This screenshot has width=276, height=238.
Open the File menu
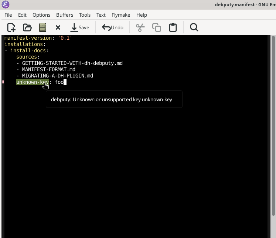coord(8,15)
